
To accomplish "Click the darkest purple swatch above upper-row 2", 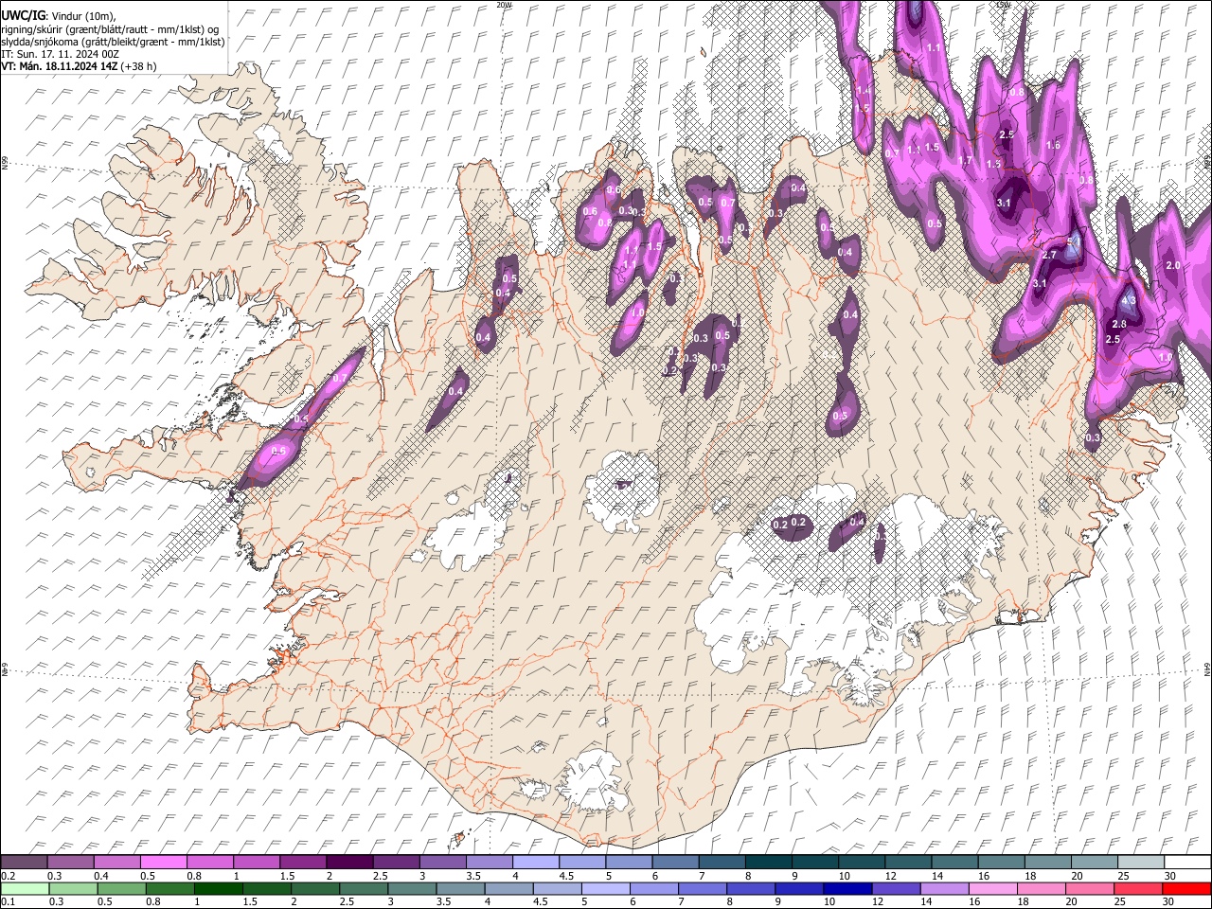I will coord(349,863).
